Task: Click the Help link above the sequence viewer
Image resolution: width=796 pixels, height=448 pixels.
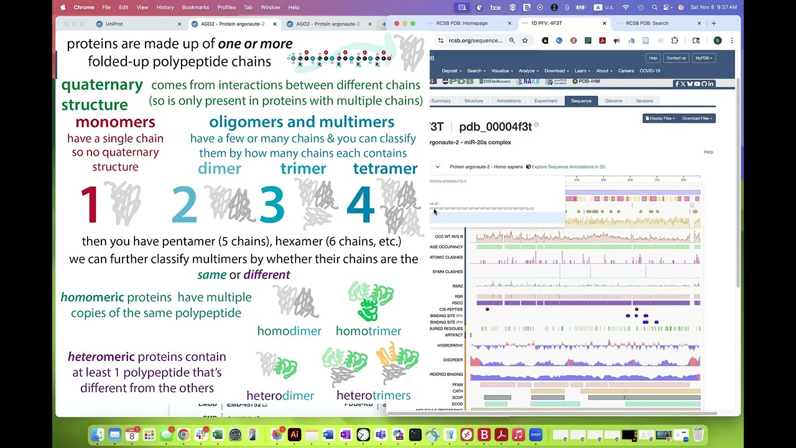Action: [708, 152]
